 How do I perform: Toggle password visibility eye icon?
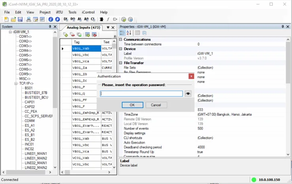(188, 94)
